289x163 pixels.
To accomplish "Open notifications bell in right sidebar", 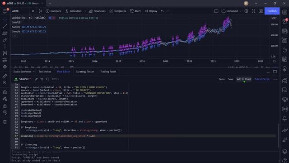I will point(284,118).
